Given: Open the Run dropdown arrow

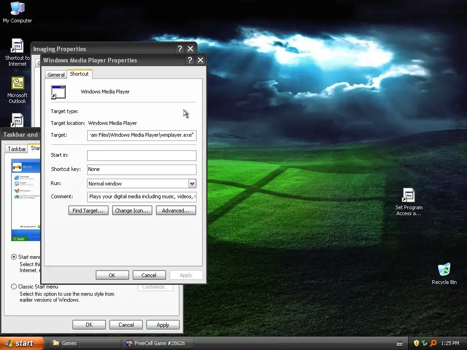Looking at the screenshot, I should tap(192, 184).
